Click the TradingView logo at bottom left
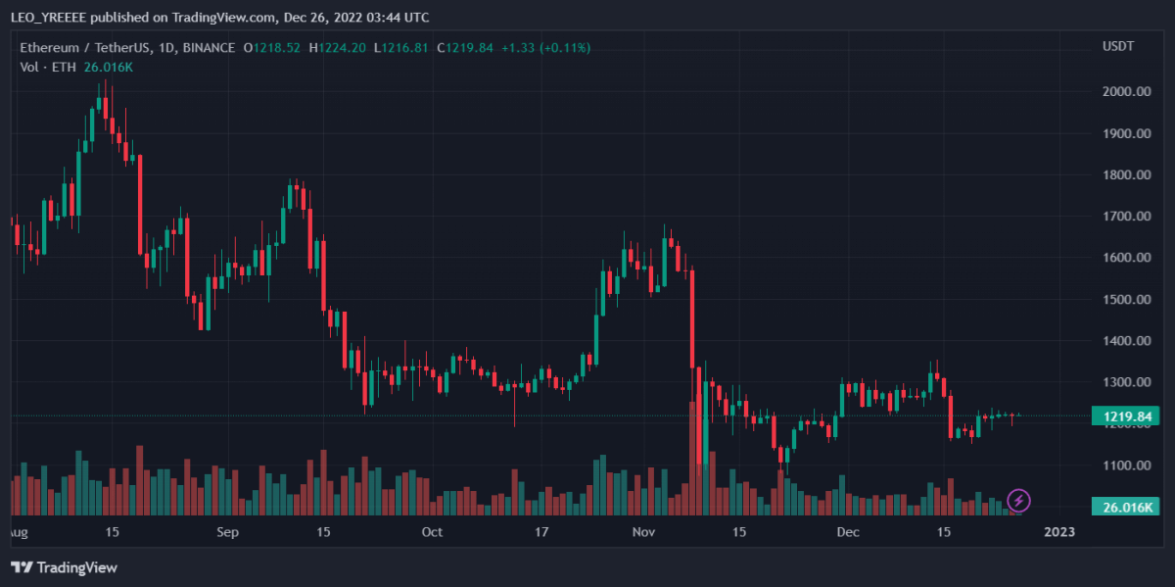The image size is (1175, 587). point(64,567)
